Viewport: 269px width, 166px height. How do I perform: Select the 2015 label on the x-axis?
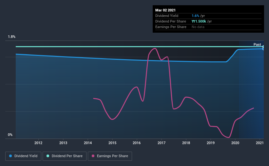[x=112, y=143]
